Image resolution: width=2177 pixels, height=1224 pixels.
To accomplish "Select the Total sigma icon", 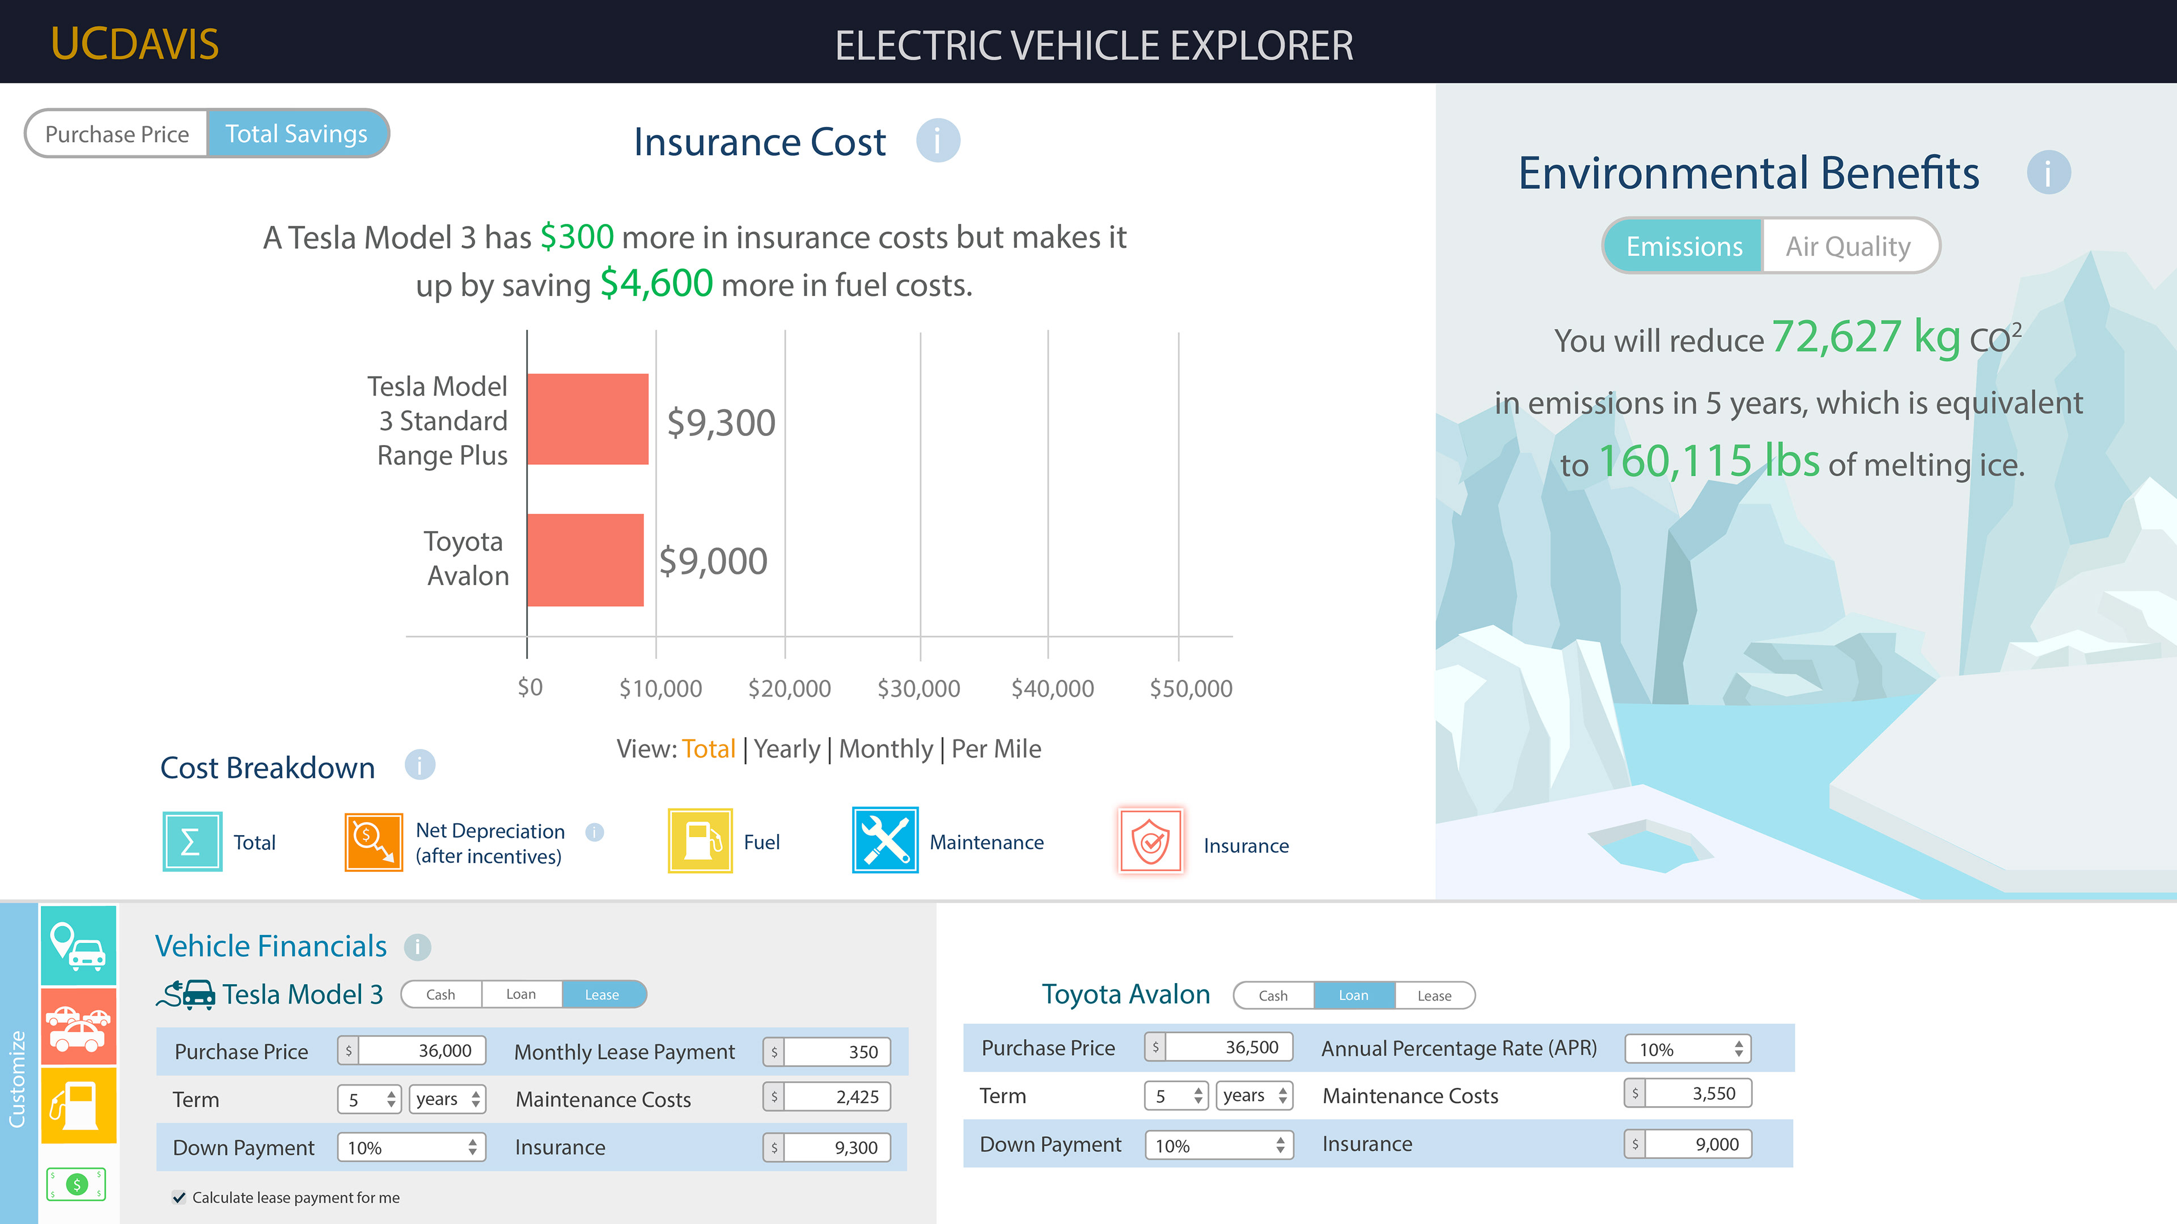I will coord(193,841).
